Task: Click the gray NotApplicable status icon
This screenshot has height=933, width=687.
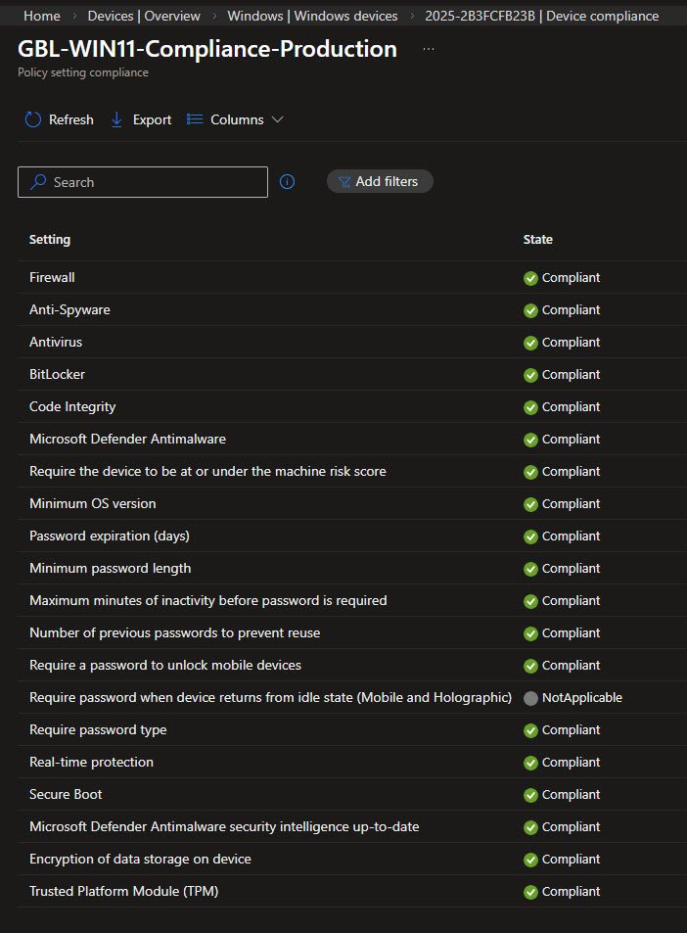Action: click(x=530, y=698)
